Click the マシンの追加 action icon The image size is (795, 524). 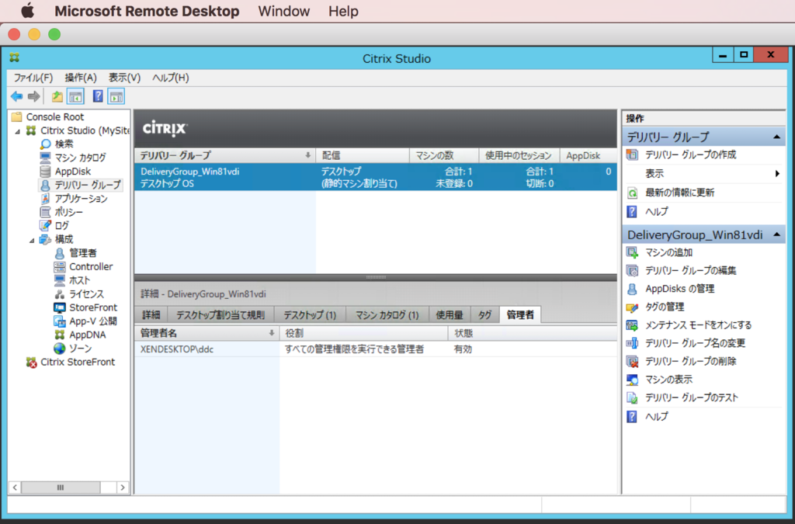(x=632, y=252)
